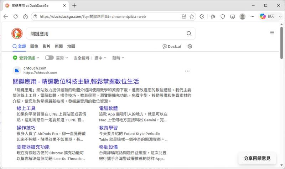Click the split screen icon in address bar

[x=184, y=16]
